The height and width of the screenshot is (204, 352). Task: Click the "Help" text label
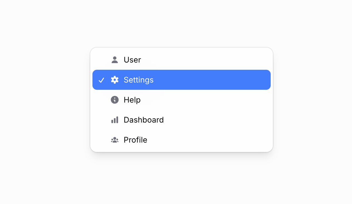tap(132, 100)
